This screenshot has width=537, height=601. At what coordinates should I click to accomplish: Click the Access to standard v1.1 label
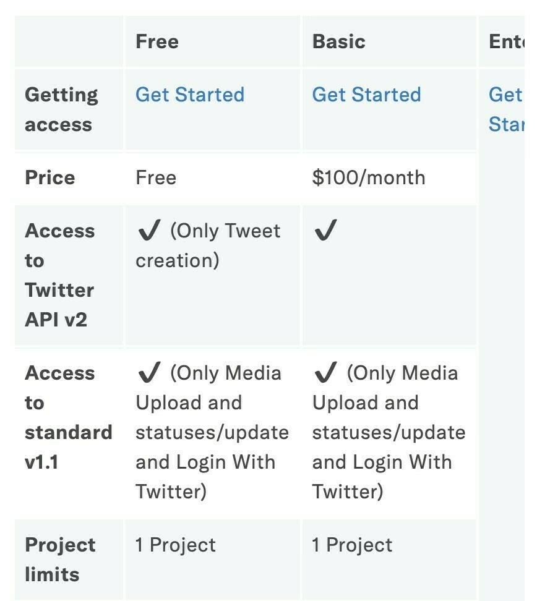pos(68,417)
